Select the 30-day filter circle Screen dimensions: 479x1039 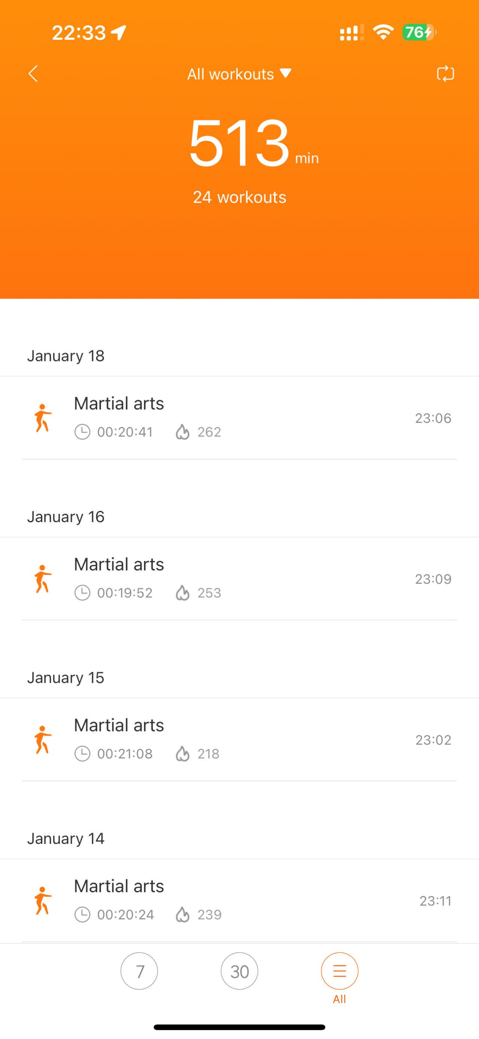click(x=239, y=971)
